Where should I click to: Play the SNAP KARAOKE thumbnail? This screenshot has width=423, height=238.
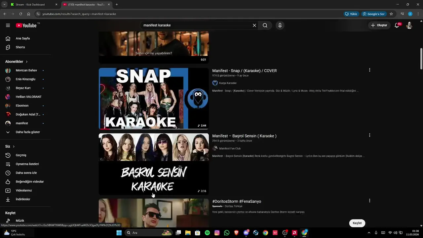[x=154, y=99]
